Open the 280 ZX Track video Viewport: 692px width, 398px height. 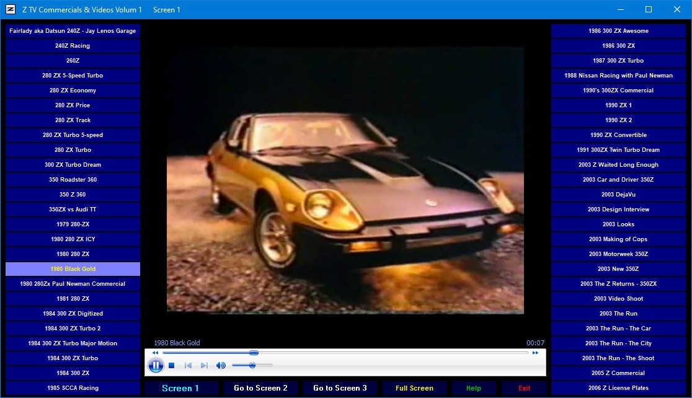[x=73, y=120]
